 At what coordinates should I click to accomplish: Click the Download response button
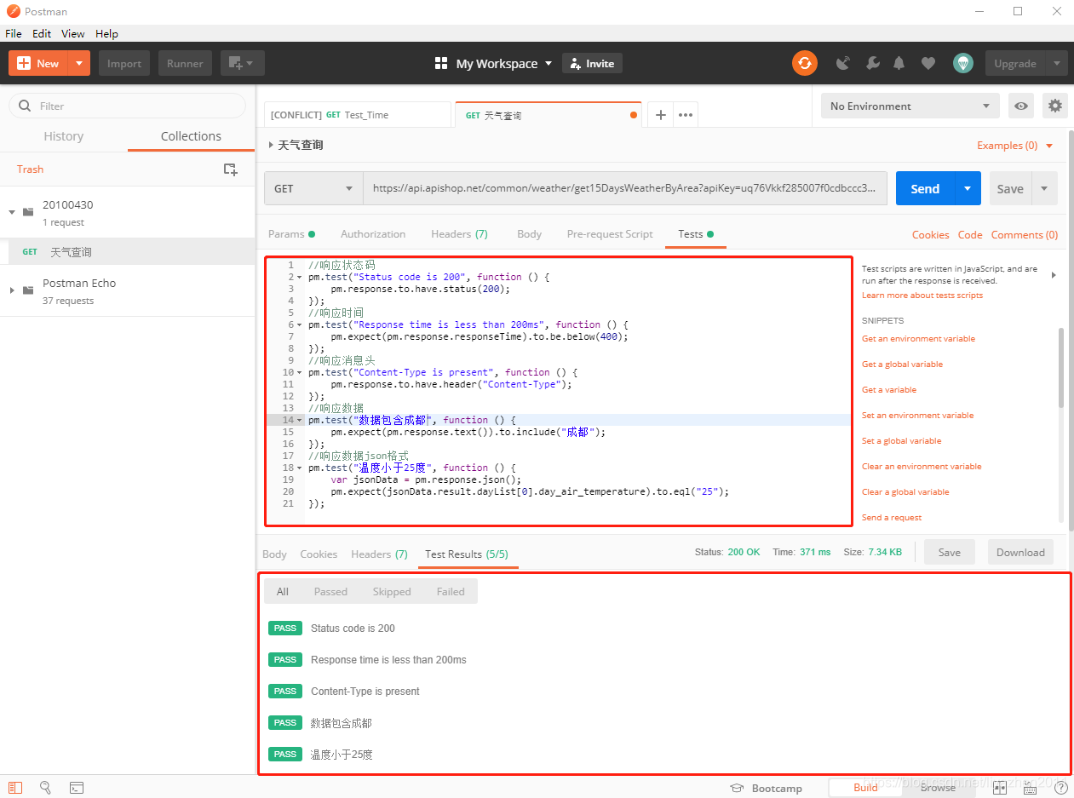[x=1020, y=553]
